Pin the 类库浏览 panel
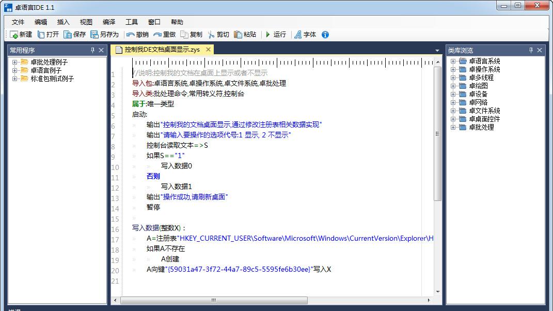Image resolution: width=553 pixels, height=311 pixels. [531, 50]
